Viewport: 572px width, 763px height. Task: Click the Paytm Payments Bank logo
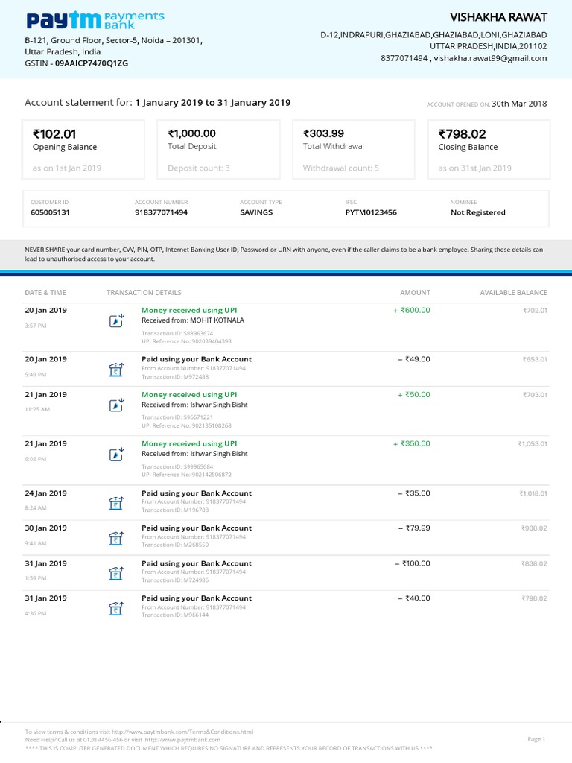[x=95, y=21]
